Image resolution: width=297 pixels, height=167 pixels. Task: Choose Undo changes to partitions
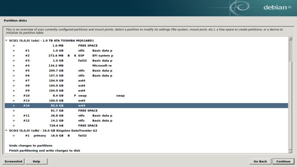tap(31, 146)
